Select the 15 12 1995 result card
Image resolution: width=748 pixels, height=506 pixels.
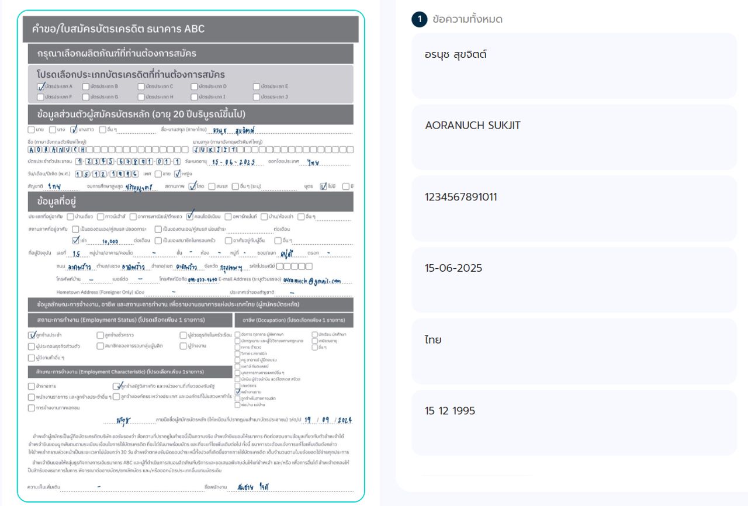tap(574, 422)
